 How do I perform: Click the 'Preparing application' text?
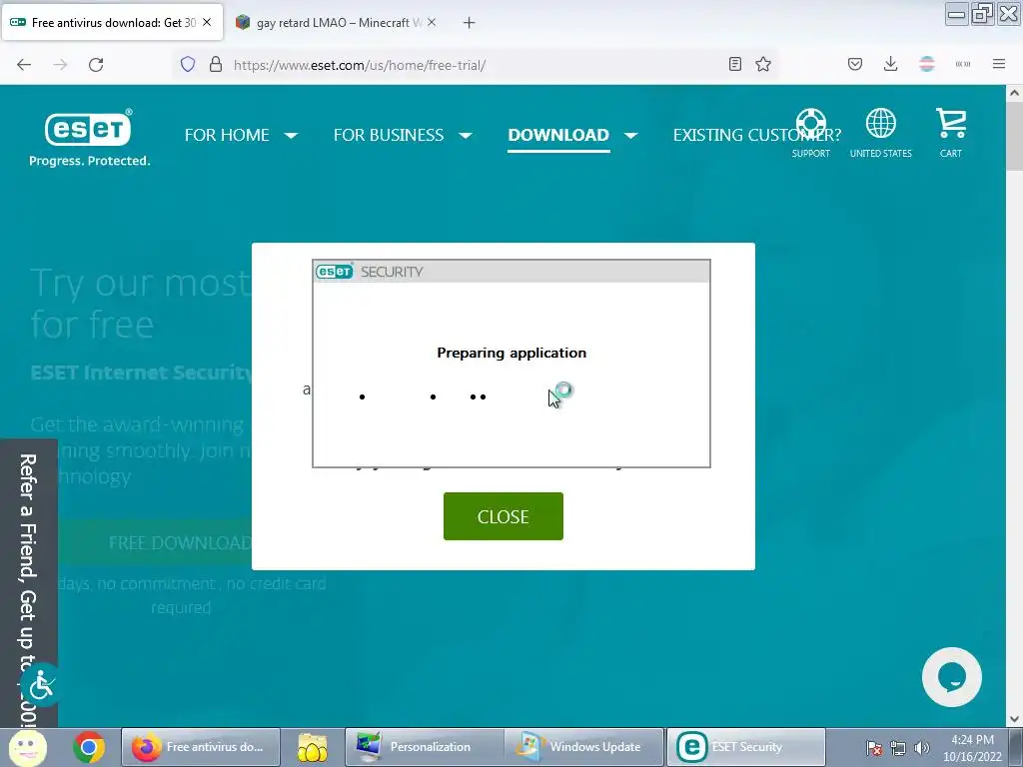(511, 353)
